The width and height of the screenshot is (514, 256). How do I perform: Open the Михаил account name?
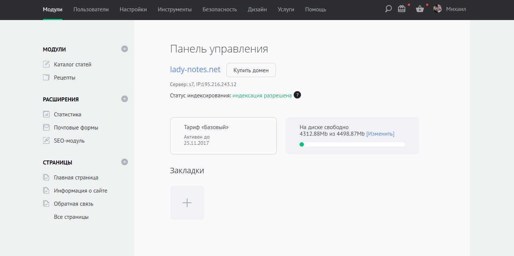point(456,9)
